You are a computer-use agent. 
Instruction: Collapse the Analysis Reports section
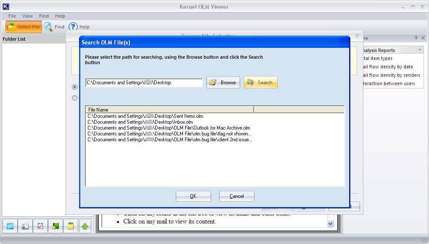pos(420,50)
